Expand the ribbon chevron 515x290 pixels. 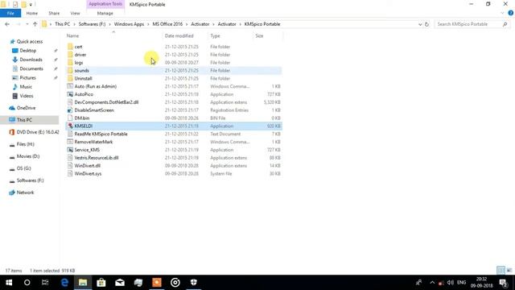pos(502,13)
